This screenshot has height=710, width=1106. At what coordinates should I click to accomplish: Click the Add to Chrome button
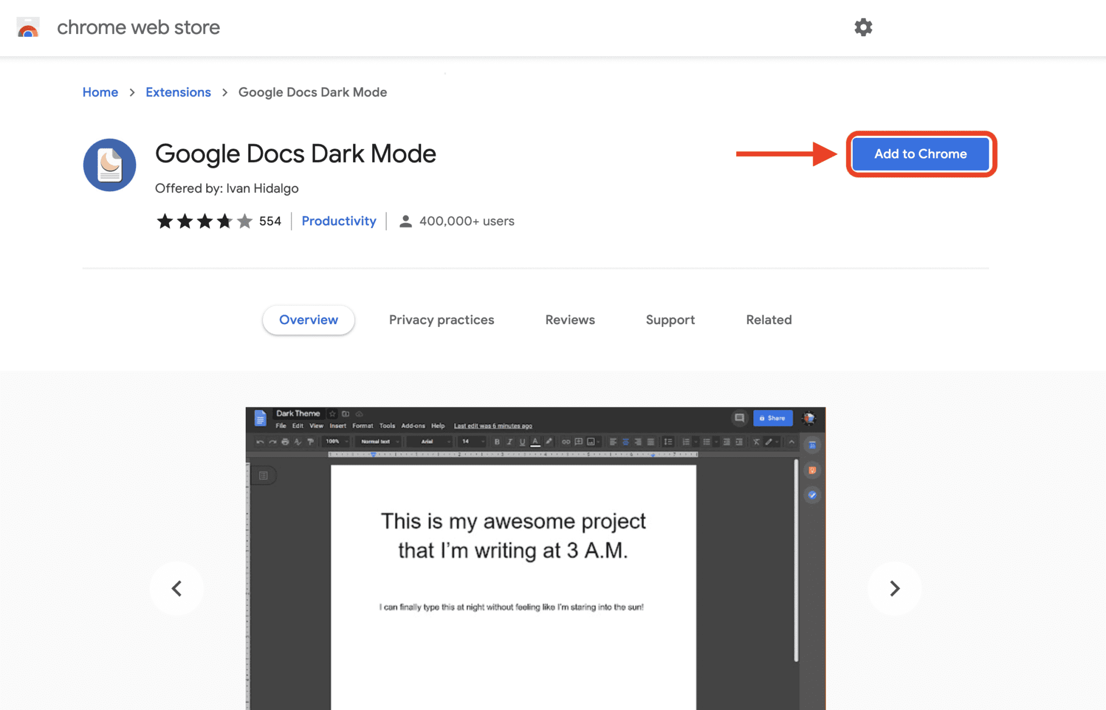coord(921,153)
